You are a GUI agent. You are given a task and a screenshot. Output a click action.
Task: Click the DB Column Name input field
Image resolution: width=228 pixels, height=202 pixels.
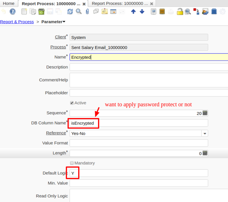[139, 123]
